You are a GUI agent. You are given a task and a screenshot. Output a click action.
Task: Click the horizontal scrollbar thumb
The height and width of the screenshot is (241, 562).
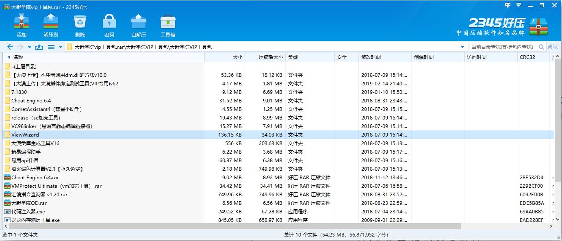pos(236,226)
